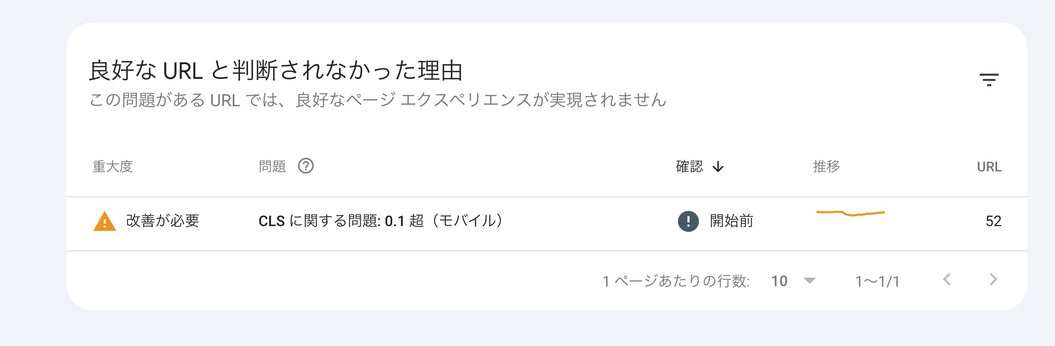Sort by the 確認 column header
Image resolution: width=1055 pixels, height=346 pixels.
click(690, 167)
